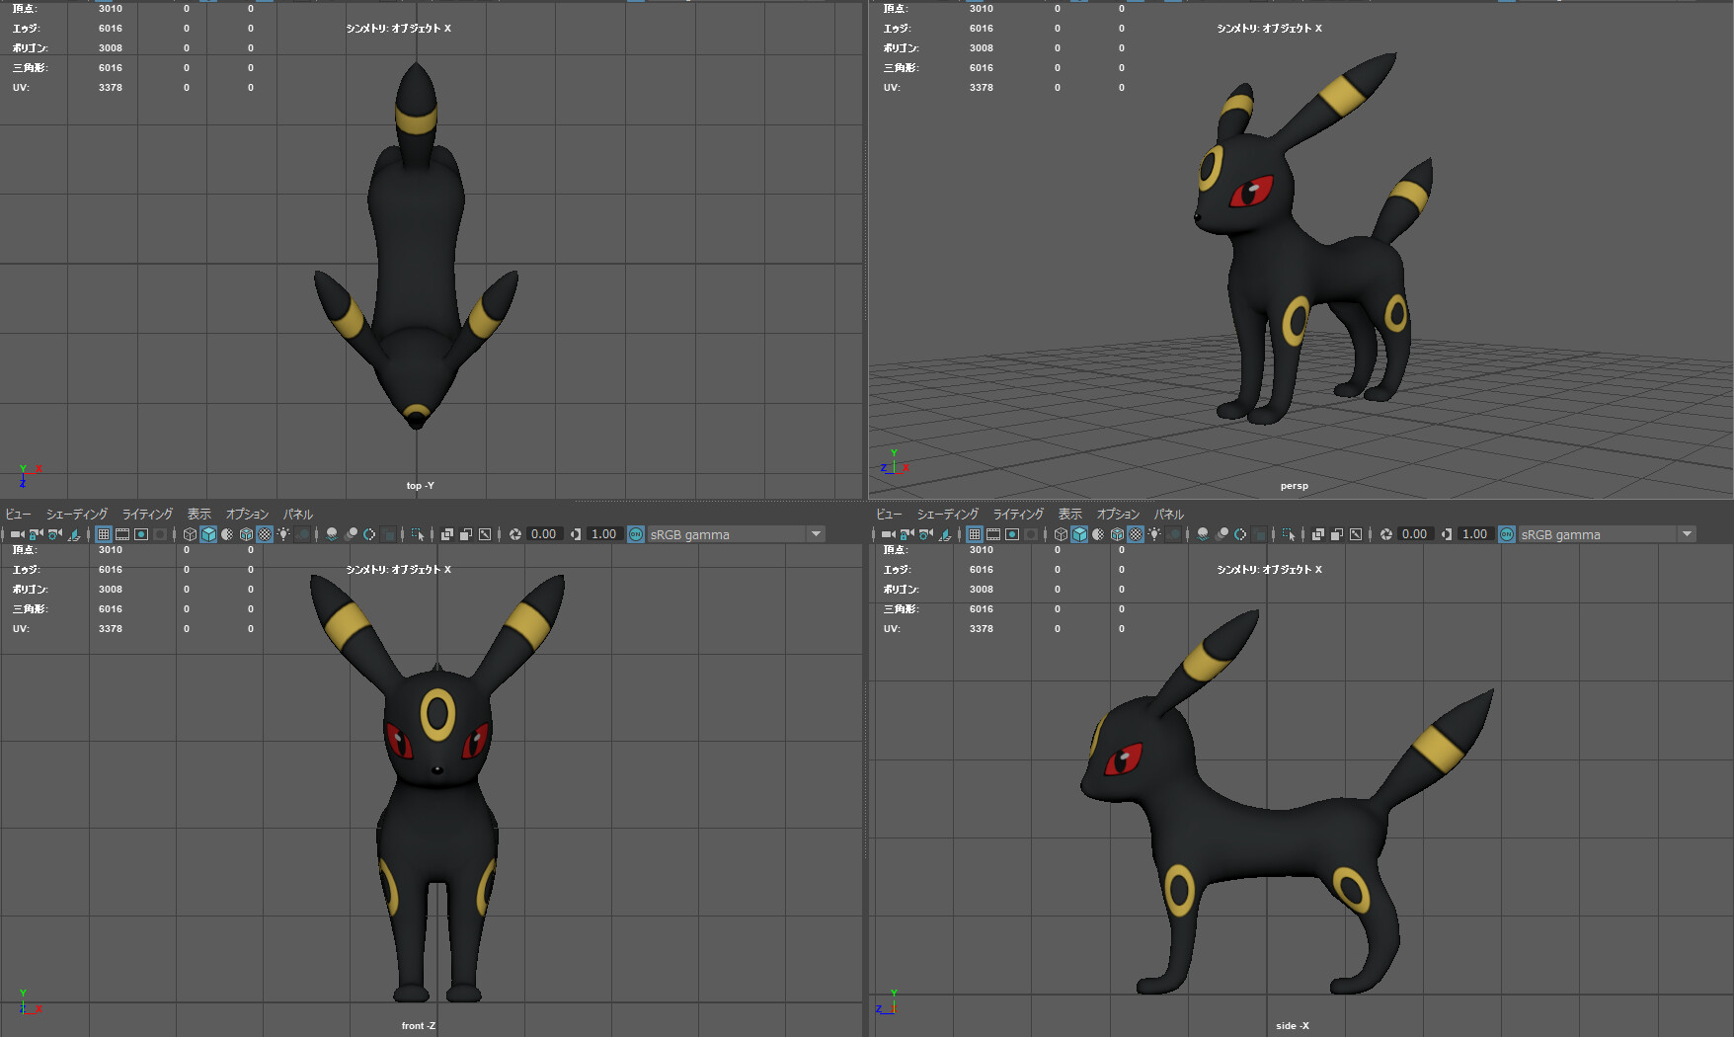The width and height of the screenshot is (1734, 1037).
Task: Toggle X-Ray mode in side view panel
Action: click(1318, 534)
